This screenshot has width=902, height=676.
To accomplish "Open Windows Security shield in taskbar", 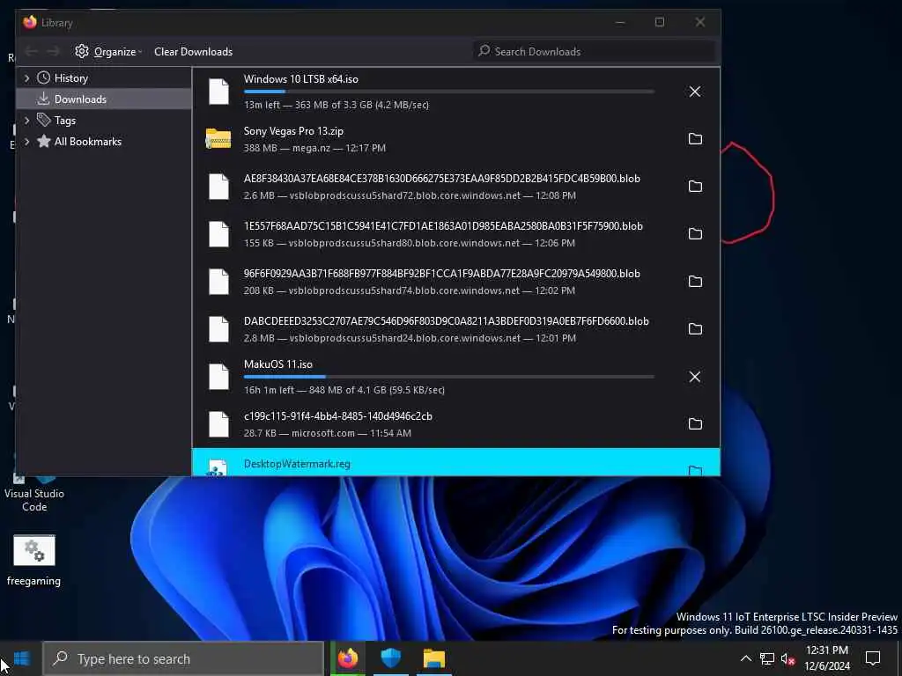I will (x=390, y=658).
